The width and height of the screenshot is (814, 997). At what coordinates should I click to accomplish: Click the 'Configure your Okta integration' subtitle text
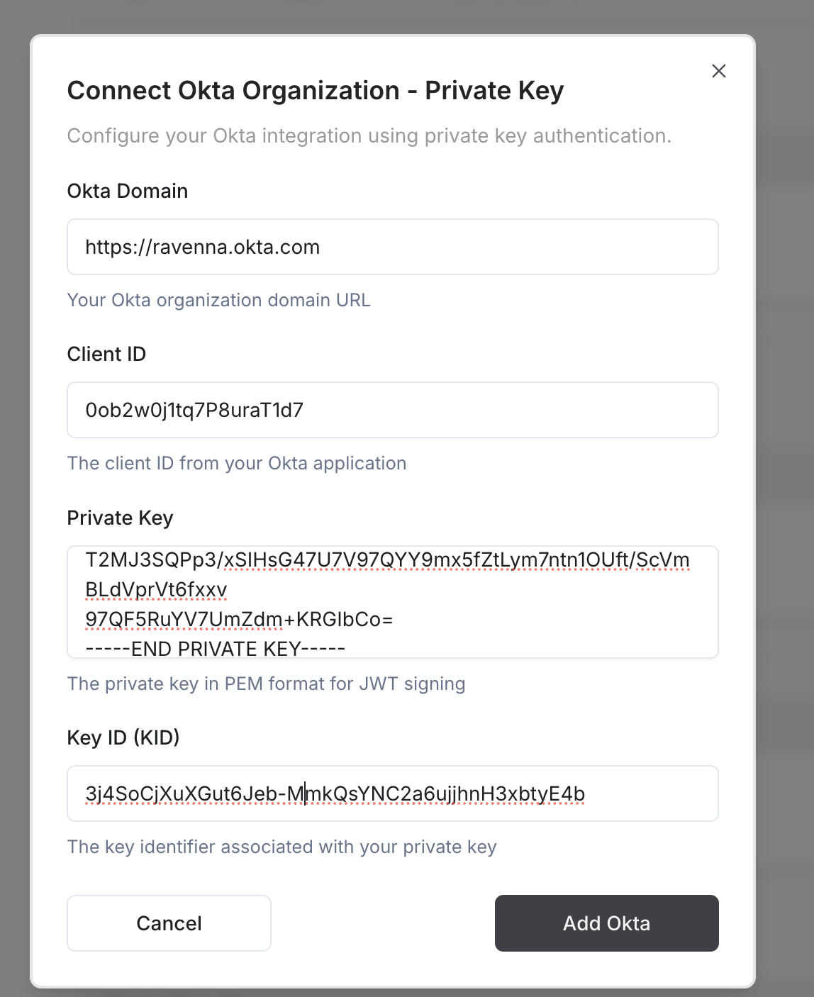(369, 135)
